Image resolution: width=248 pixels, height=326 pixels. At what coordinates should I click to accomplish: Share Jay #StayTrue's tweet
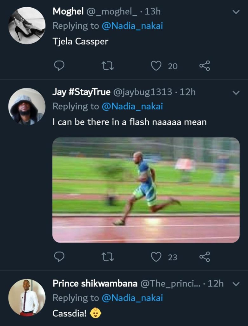pos(204,257)
